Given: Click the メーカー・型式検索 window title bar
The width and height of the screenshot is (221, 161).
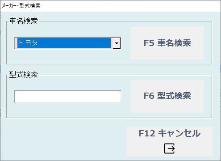Looking at the screenshot, I should [x=110, y=6].
